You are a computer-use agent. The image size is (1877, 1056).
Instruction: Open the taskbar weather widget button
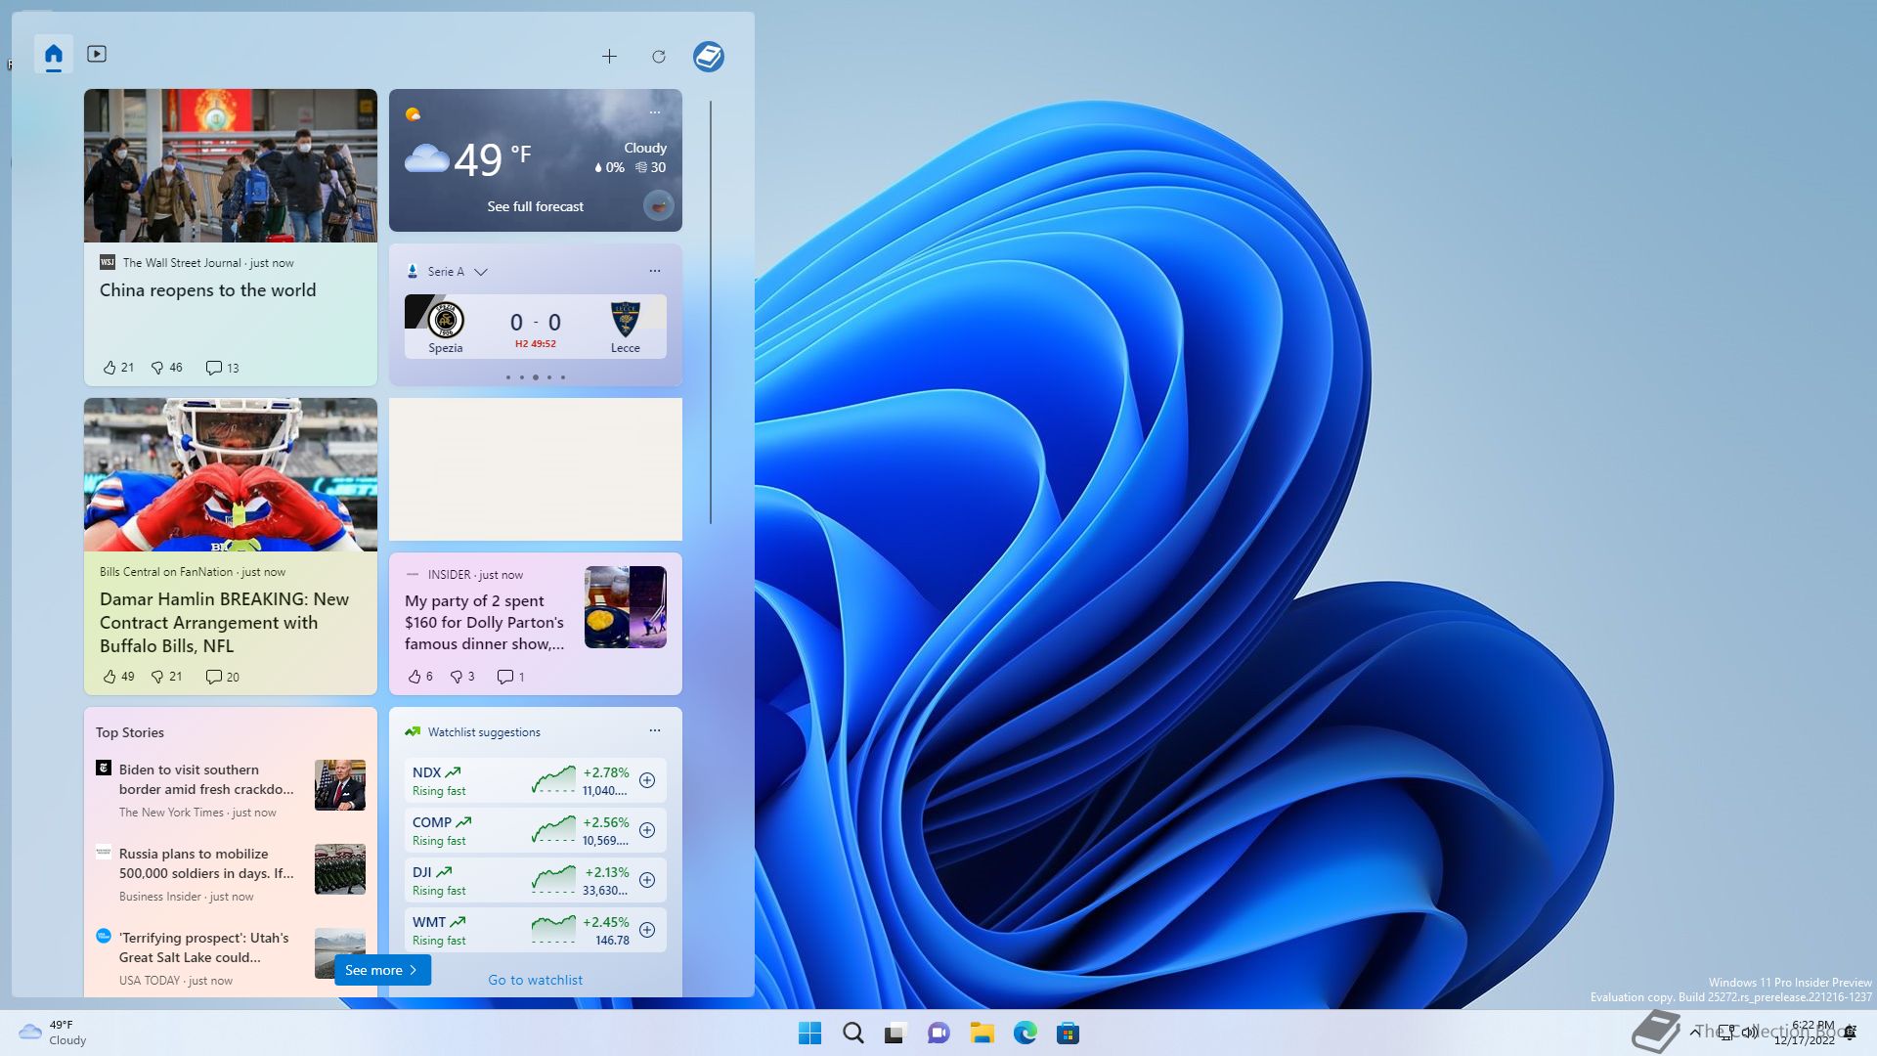point(53,1033)
